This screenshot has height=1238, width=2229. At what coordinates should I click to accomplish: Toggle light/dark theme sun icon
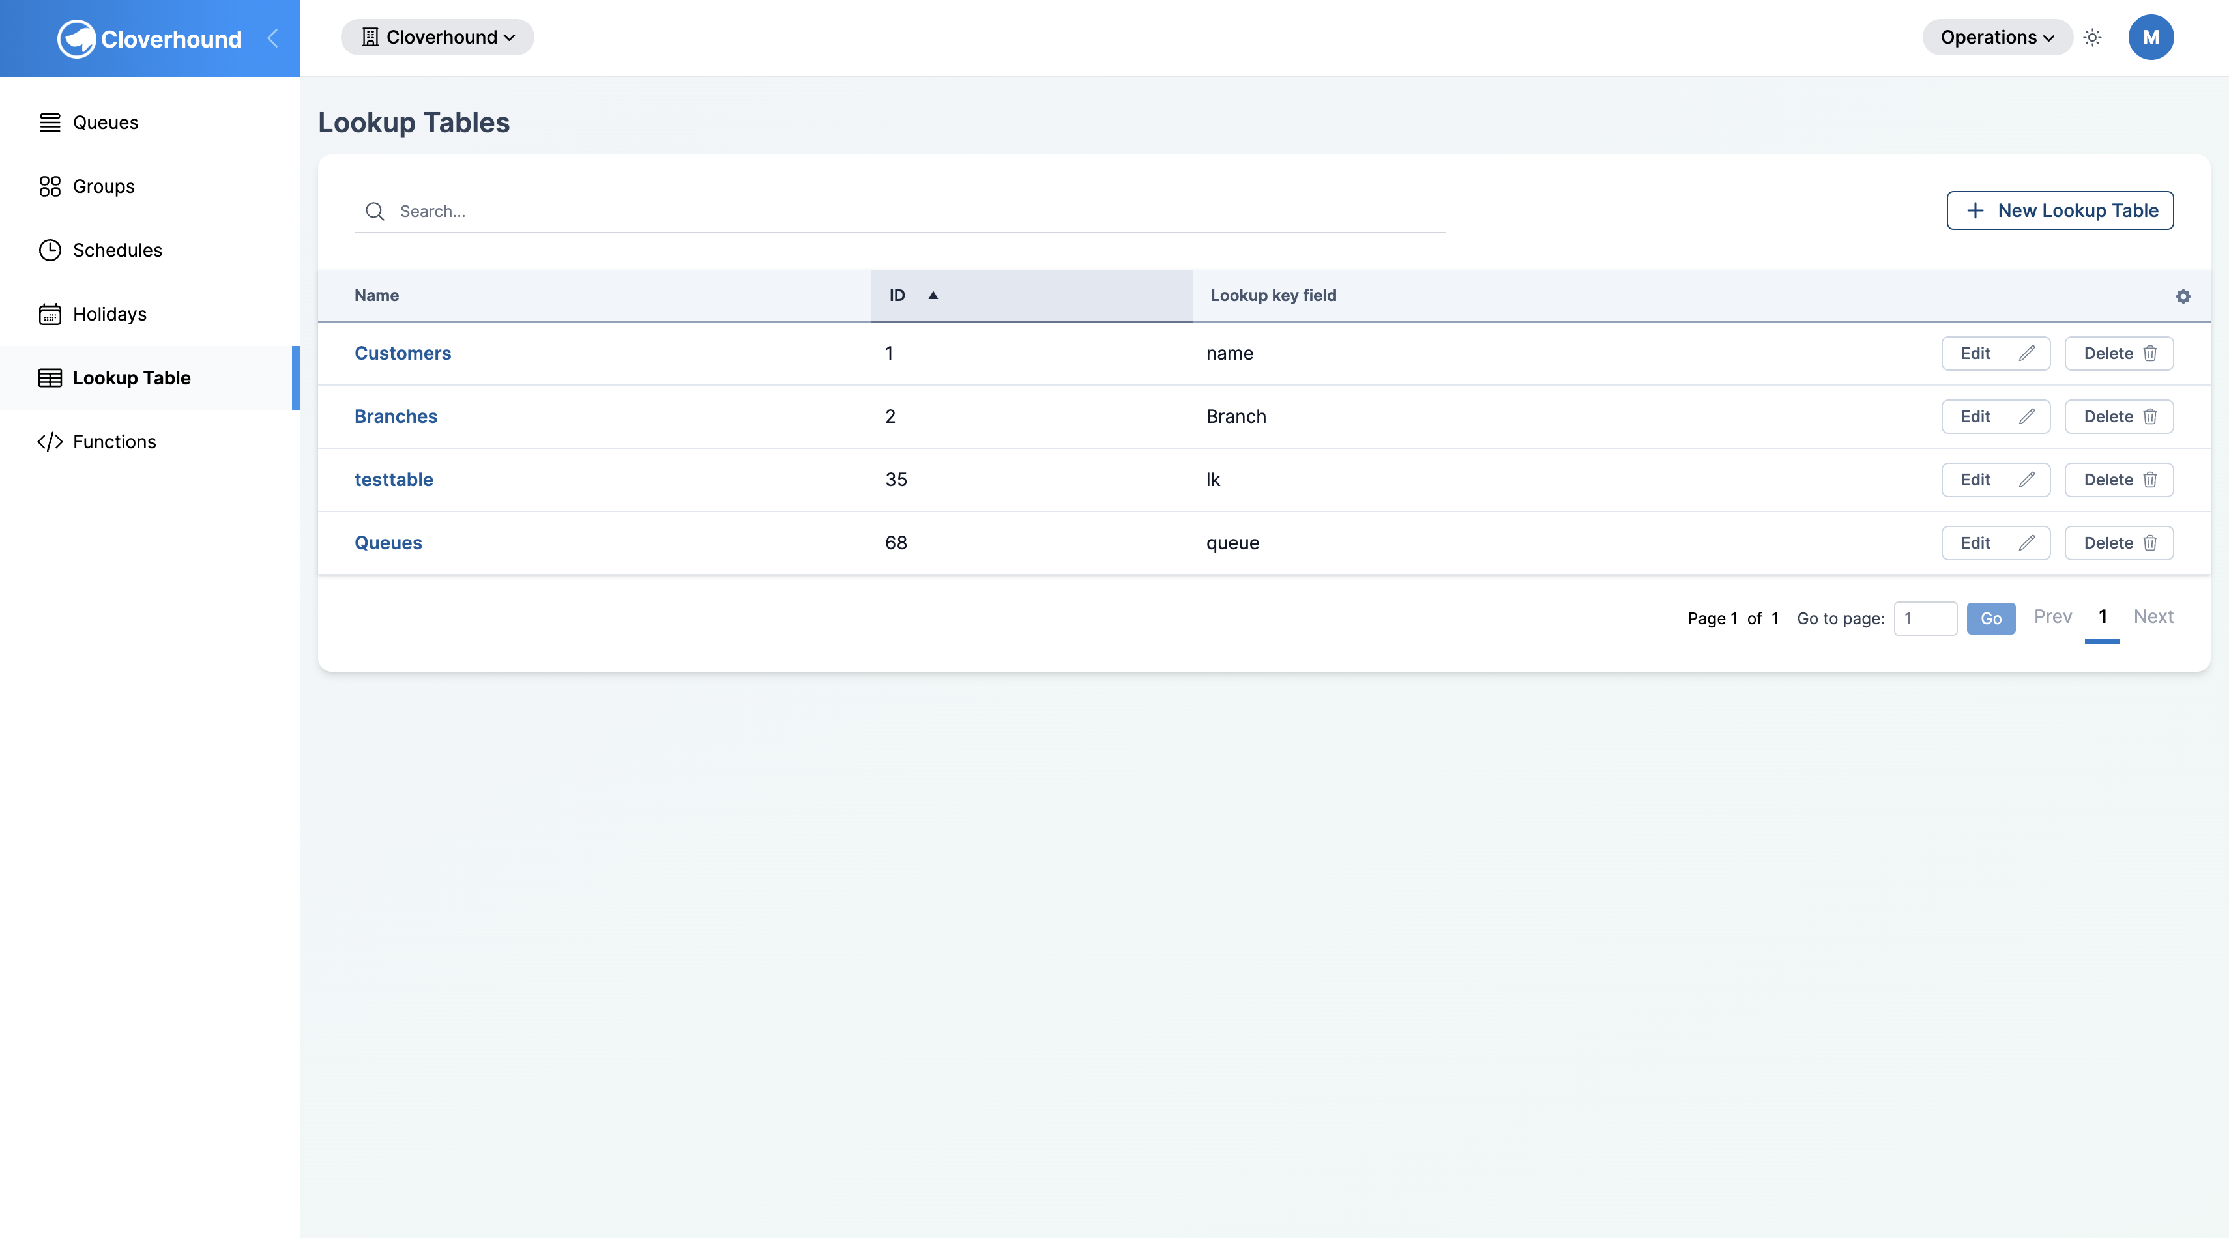tap(2092, 37)
